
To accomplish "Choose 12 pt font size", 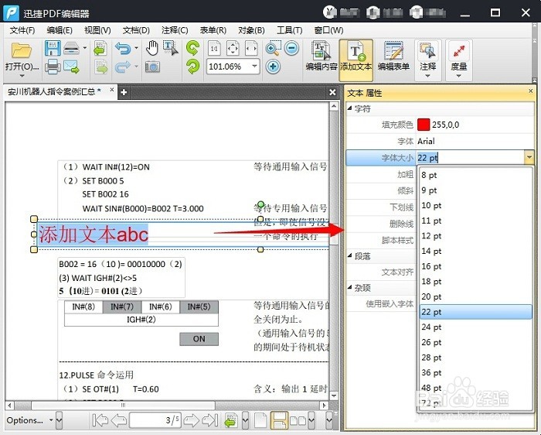I will click(x=475, y=235).
